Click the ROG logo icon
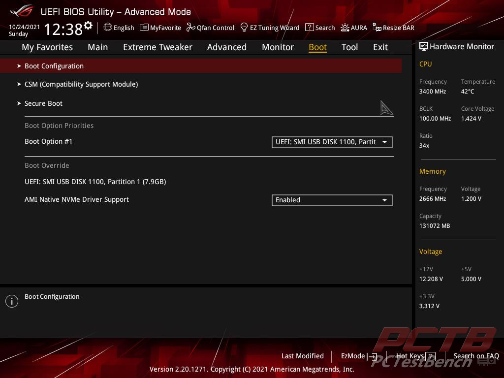 (22, 11)
